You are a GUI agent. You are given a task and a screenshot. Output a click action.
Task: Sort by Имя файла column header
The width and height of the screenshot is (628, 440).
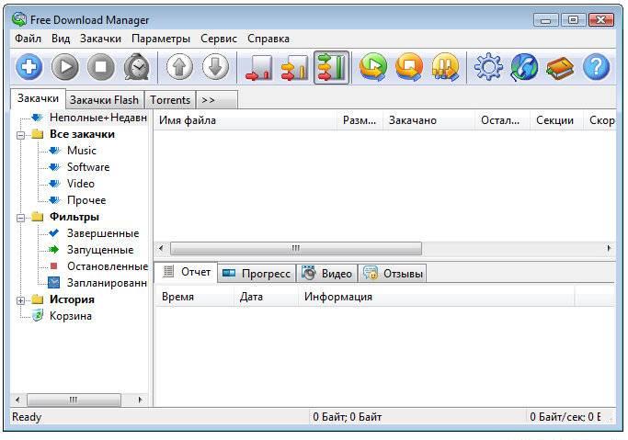pyautogui.click(x=245, y=120)
